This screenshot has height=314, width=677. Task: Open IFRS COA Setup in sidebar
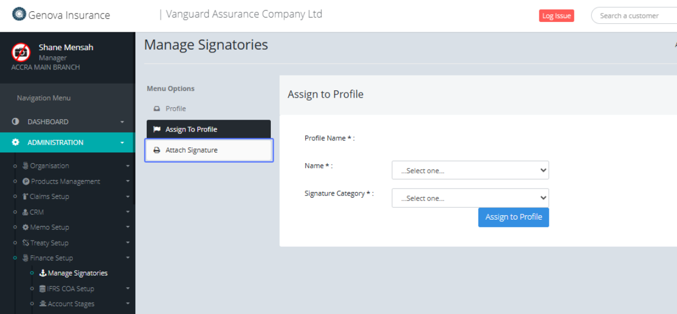tap(71, 289)
